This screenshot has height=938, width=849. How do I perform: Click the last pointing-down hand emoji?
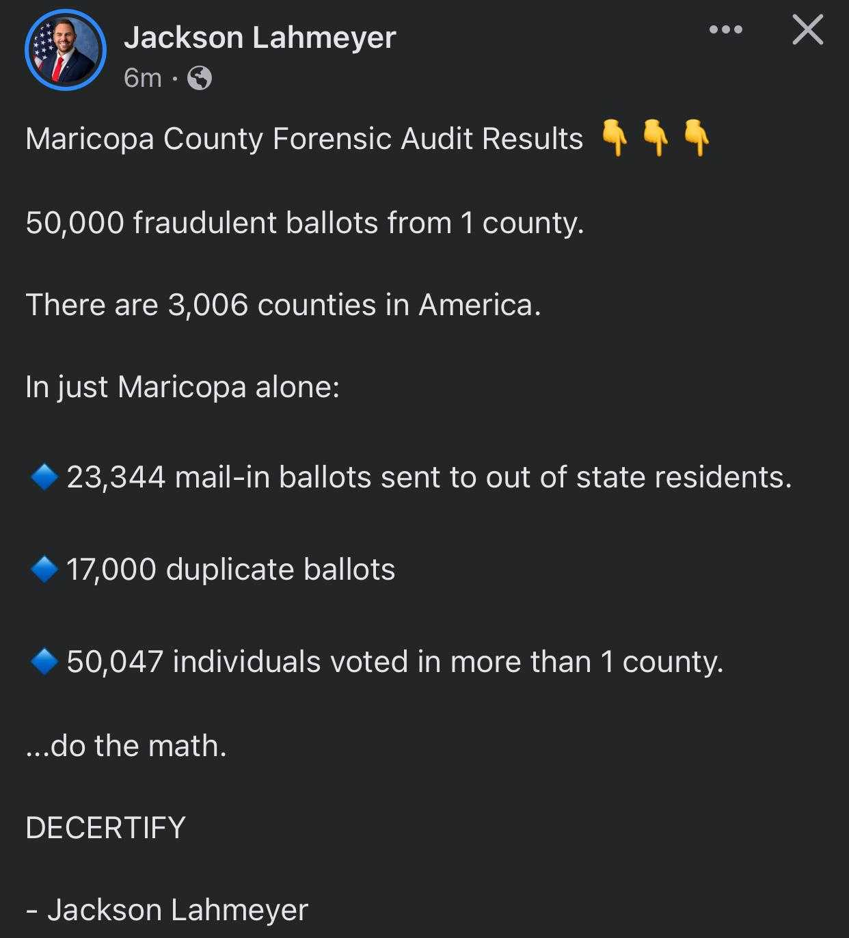(x=697, y=138)
